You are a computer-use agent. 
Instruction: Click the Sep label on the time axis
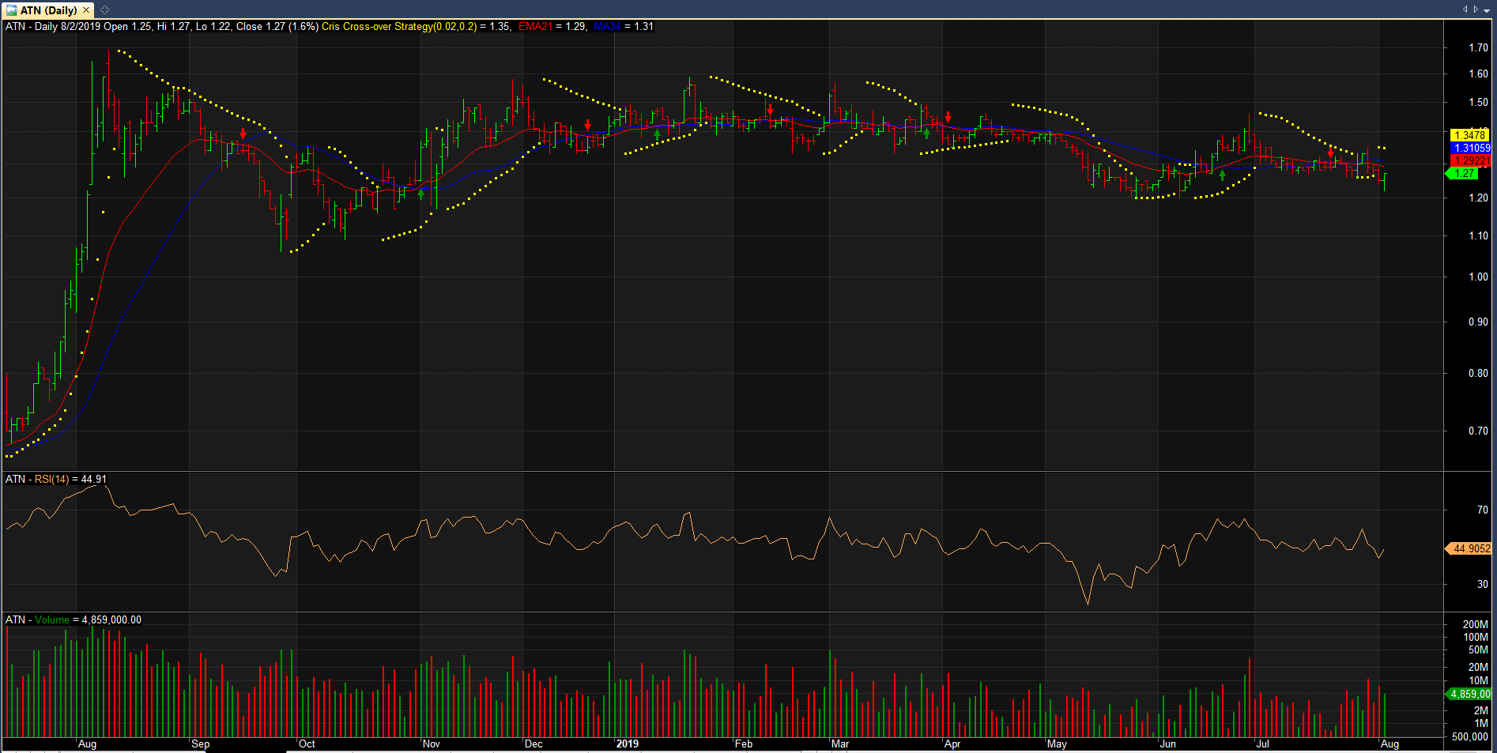pos(201,744)
